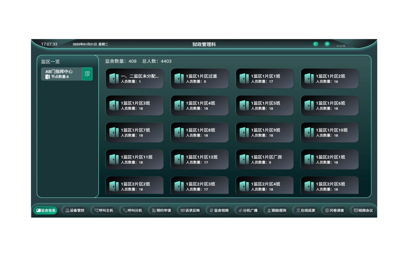Viewport: 417px width, 260px height.
Task: Click the feedback icon left of settings gear
Action: [x=316, y=44]
